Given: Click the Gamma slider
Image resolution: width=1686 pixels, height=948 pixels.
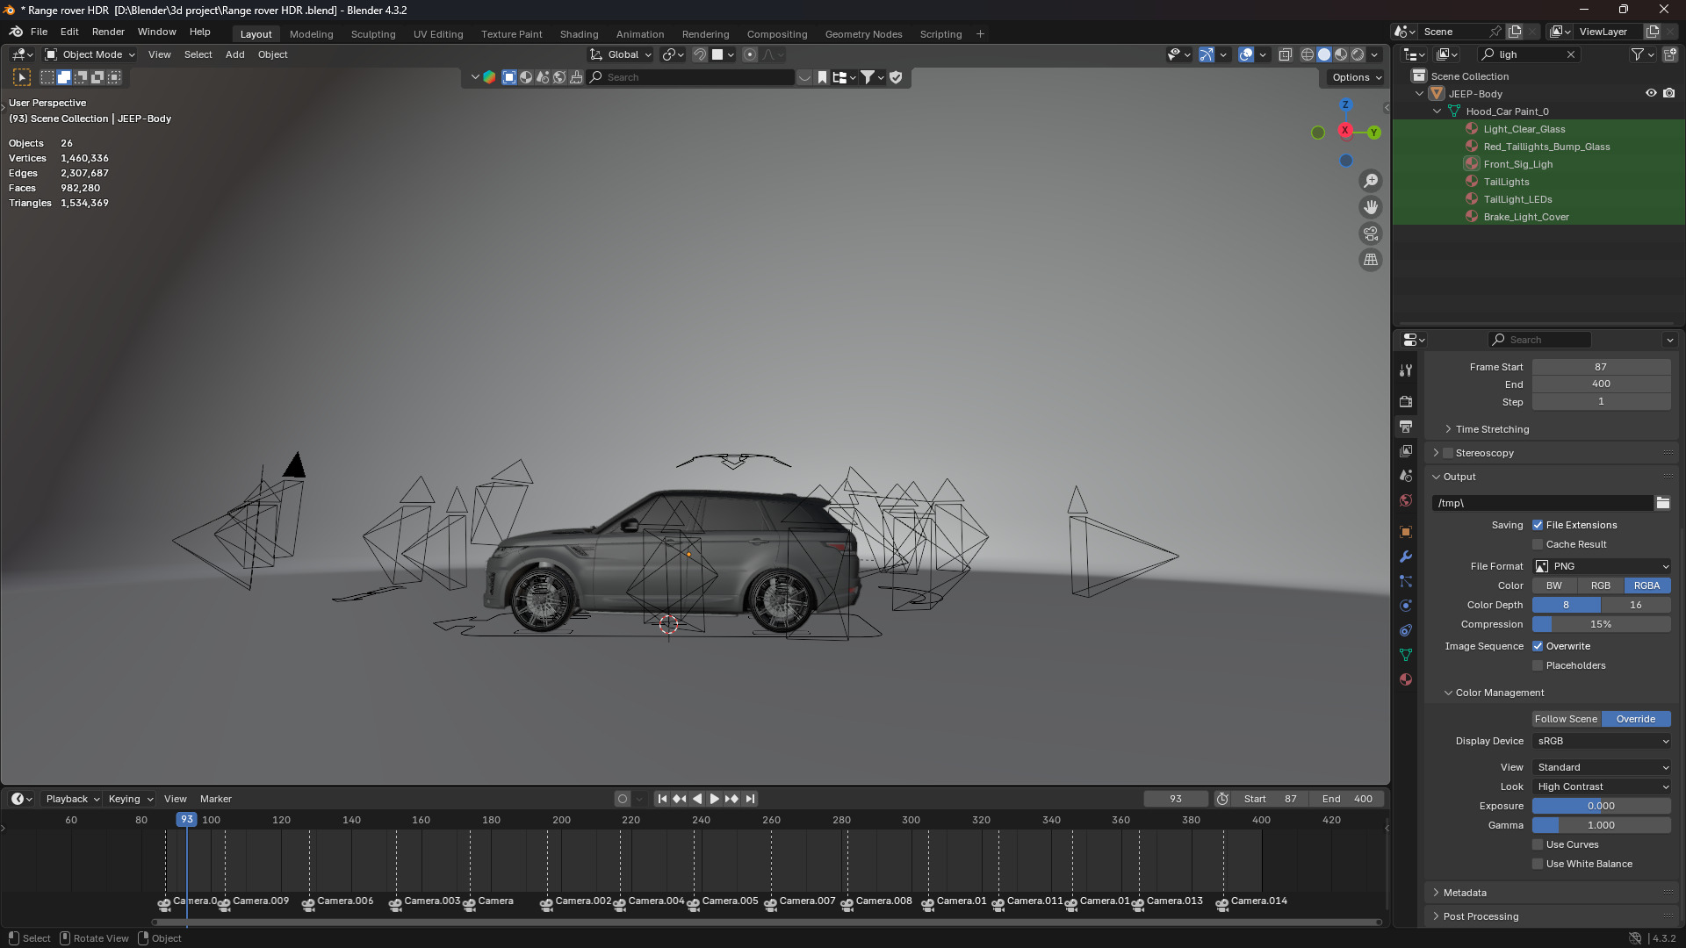Looking at the screenshot, I should (x=1602, y=825).
